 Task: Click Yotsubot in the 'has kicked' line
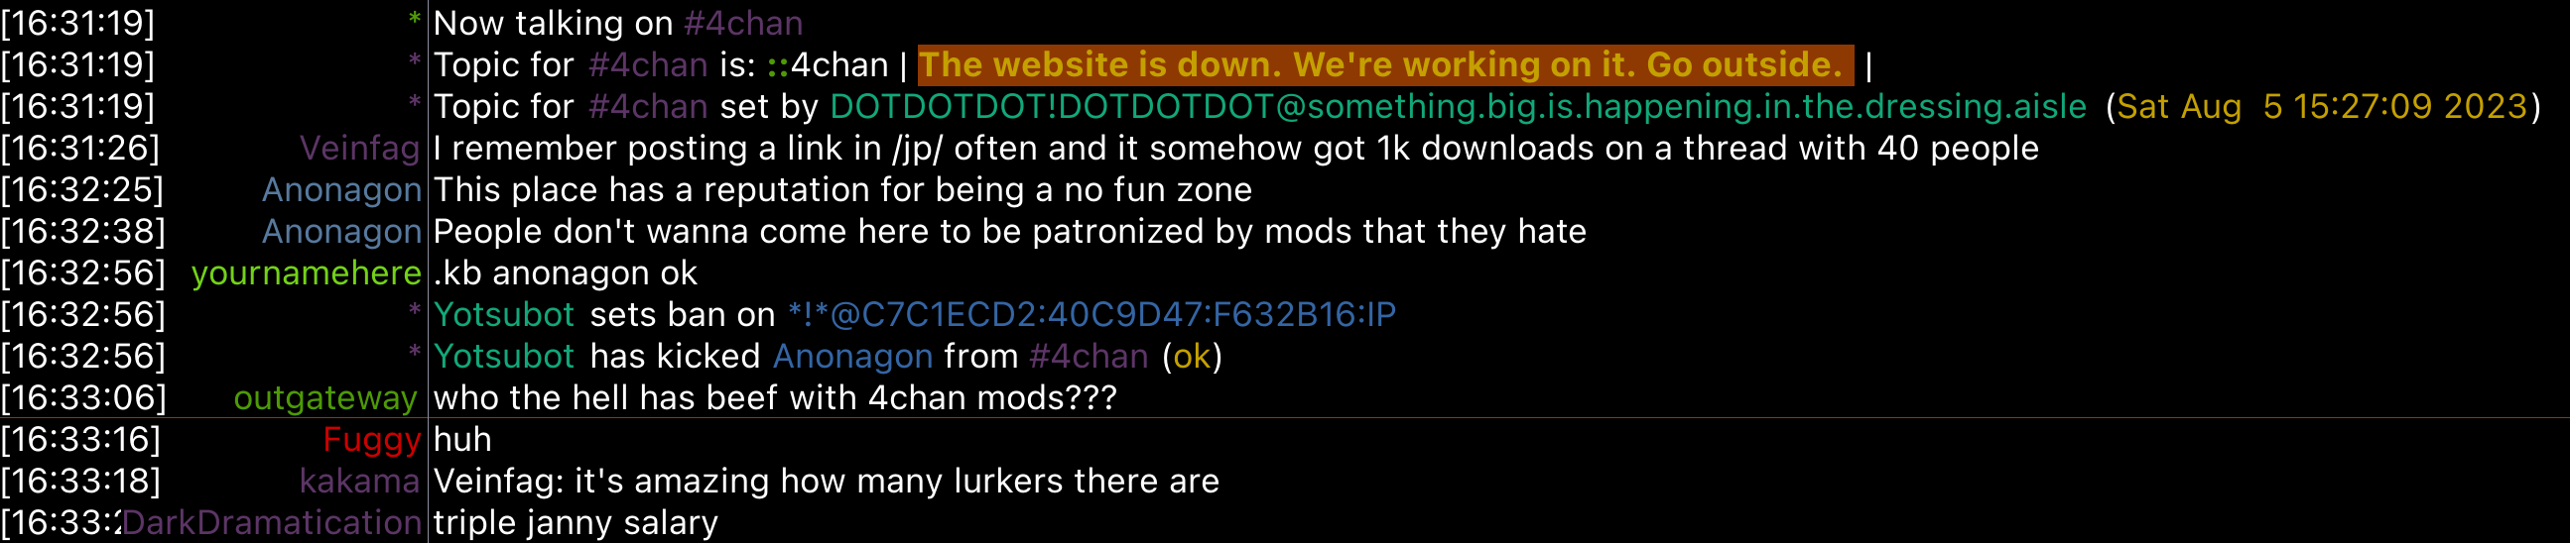point(504,357)
